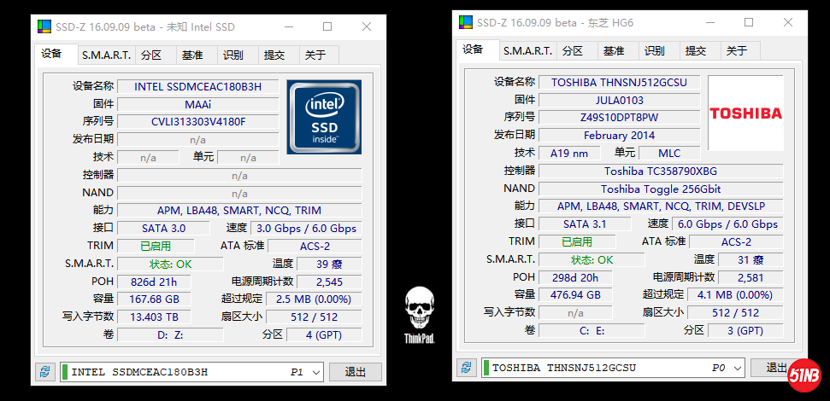Click refresh icon in Intel SSD window
830x401 pixels.
44,372
